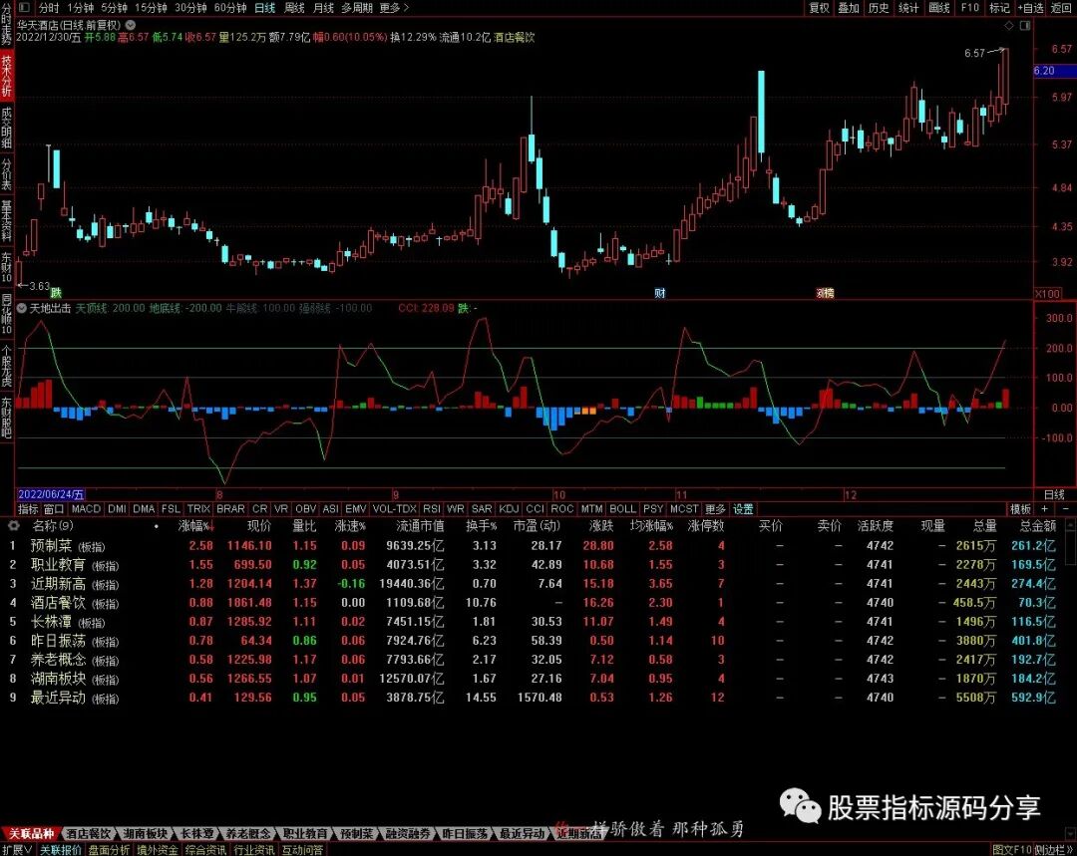Click the 标记 mark button
Viewport: 1077px width, 856px height.
click(x=998, y=8)
